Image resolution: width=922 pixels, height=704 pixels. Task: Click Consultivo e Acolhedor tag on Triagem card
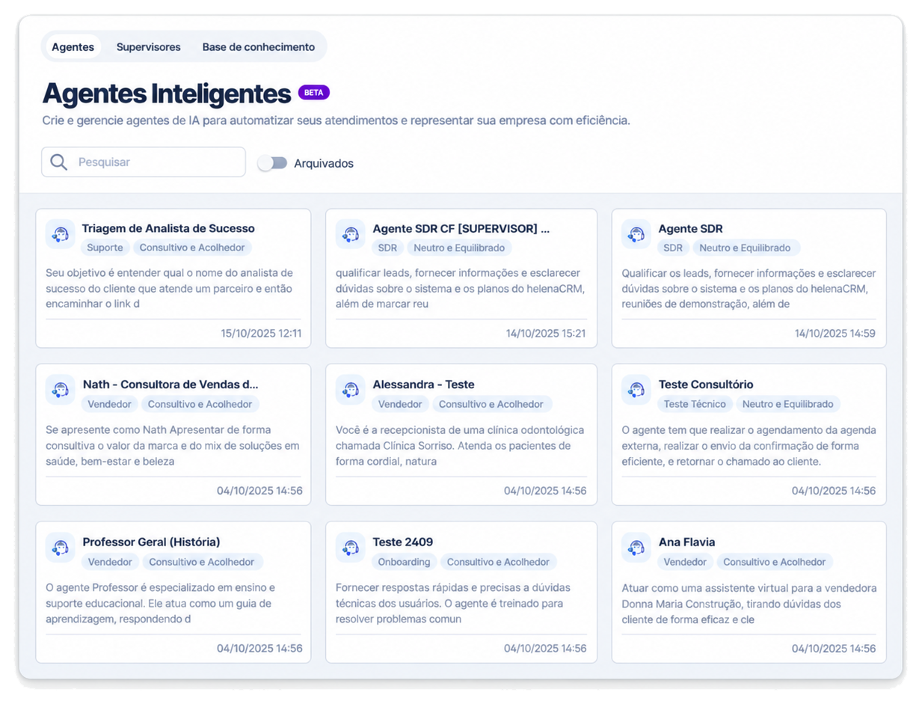pos(193,248)
